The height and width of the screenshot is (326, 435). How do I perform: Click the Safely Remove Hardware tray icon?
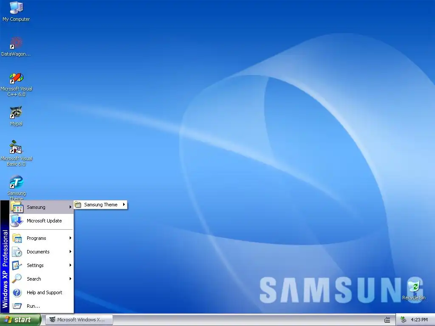point(404,320)
